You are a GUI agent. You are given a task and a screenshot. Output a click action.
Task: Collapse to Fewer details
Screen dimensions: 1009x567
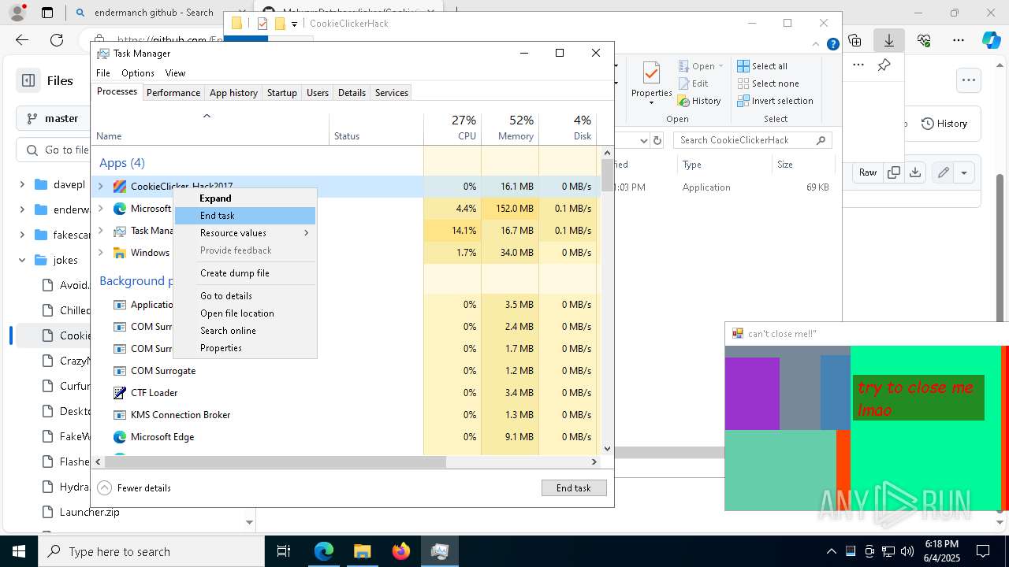click(134, 488)
